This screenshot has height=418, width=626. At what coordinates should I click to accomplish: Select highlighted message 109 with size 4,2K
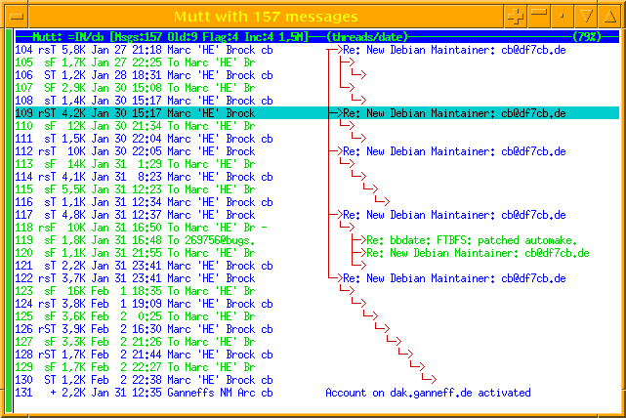point(317,113)
